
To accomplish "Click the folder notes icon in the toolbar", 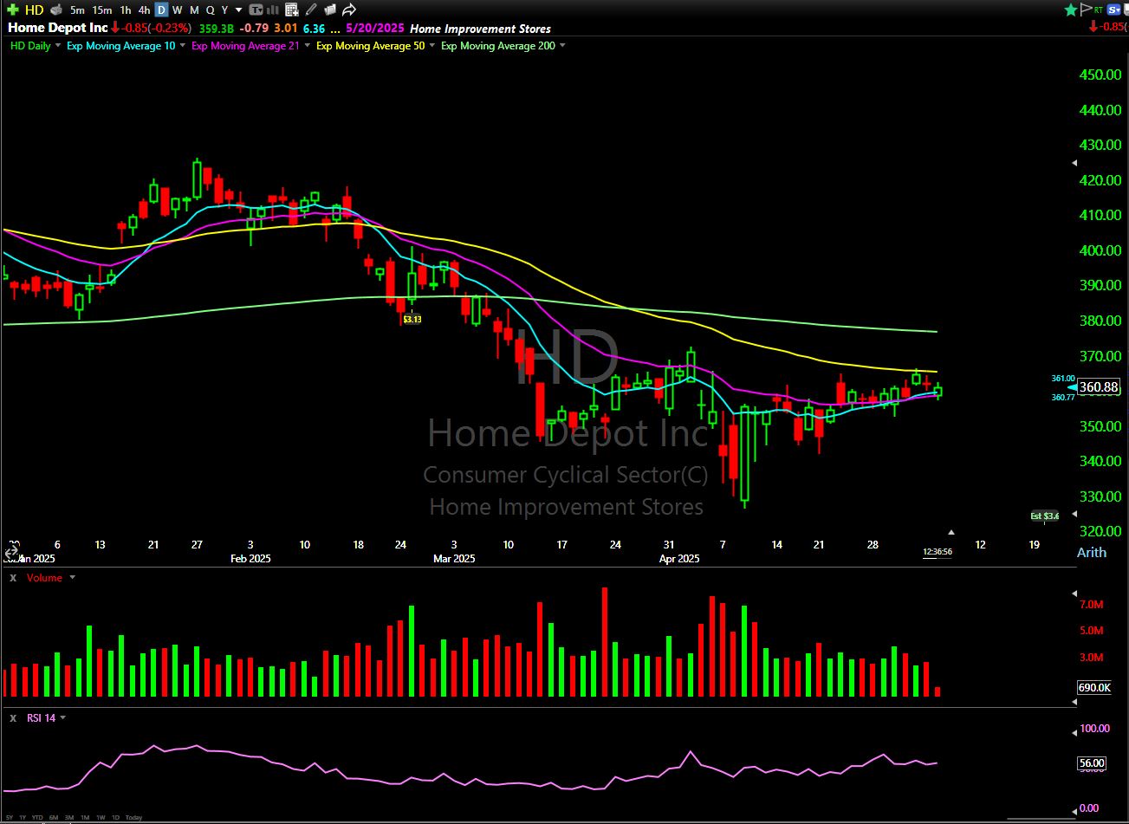I will point(329,10).
